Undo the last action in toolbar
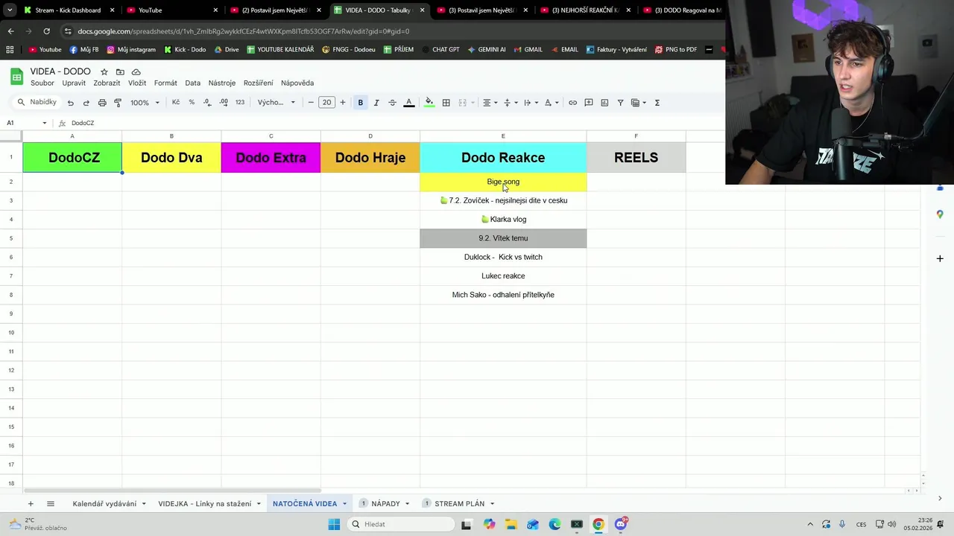 70,103
